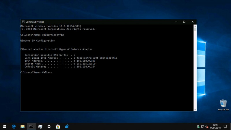Open the Recycle Bin desktop icon
Viewport: 231px width, 130px height.
pyautogui.click(x=223, y=105)
